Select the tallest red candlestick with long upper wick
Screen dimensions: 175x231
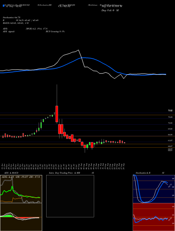pos(57,114)
